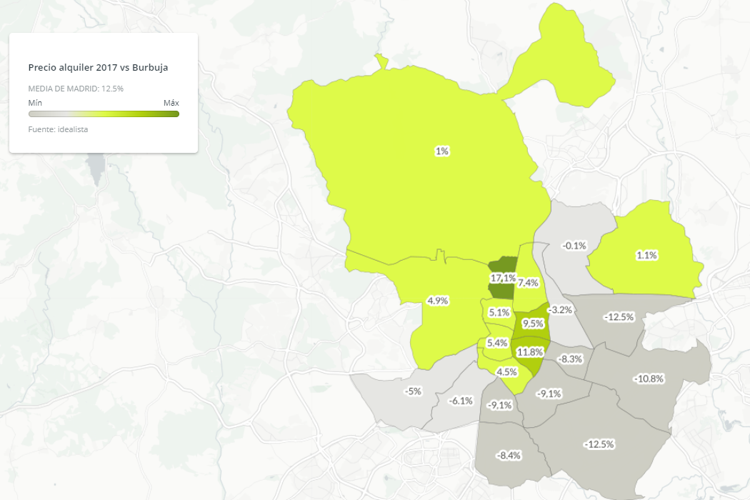Select the -5% district in the southwest
The image size is (750, 500).
pos(413,391)
